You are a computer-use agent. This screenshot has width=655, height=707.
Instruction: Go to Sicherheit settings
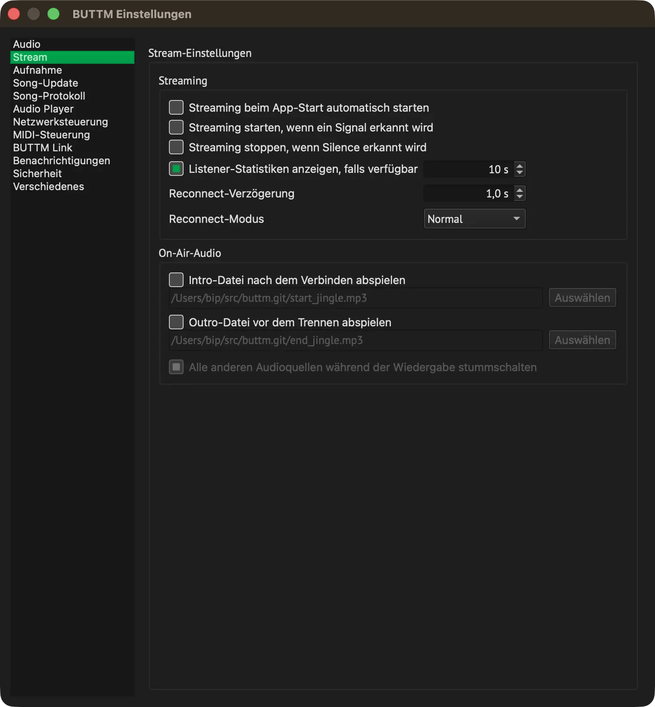[x=72, y=174]
